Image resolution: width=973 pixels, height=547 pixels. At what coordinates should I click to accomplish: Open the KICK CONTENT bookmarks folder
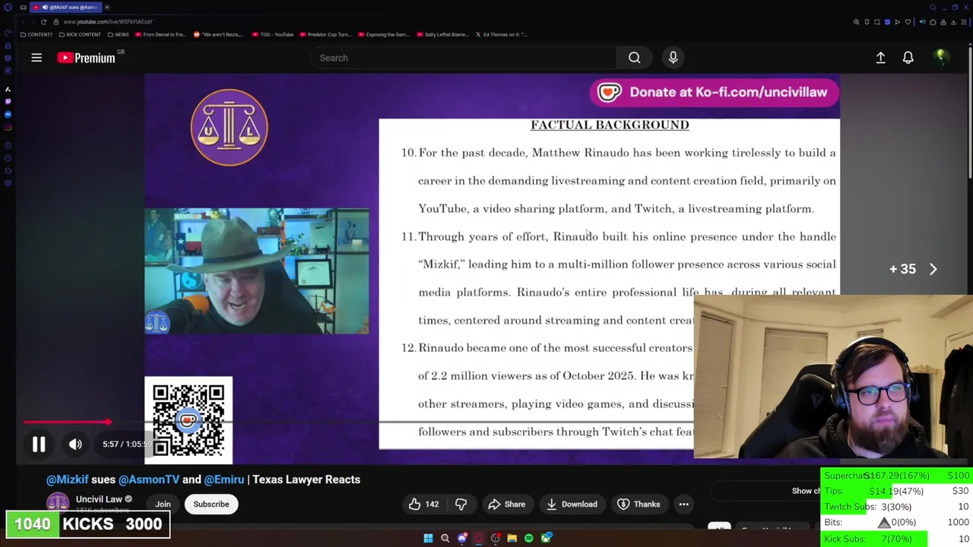81,34
